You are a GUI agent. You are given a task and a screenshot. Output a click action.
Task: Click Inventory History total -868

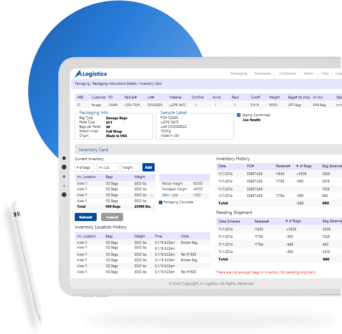click(x=300, y=203)
